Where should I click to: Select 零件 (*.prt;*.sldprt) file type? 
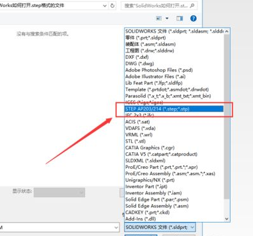tap(174, 38)
